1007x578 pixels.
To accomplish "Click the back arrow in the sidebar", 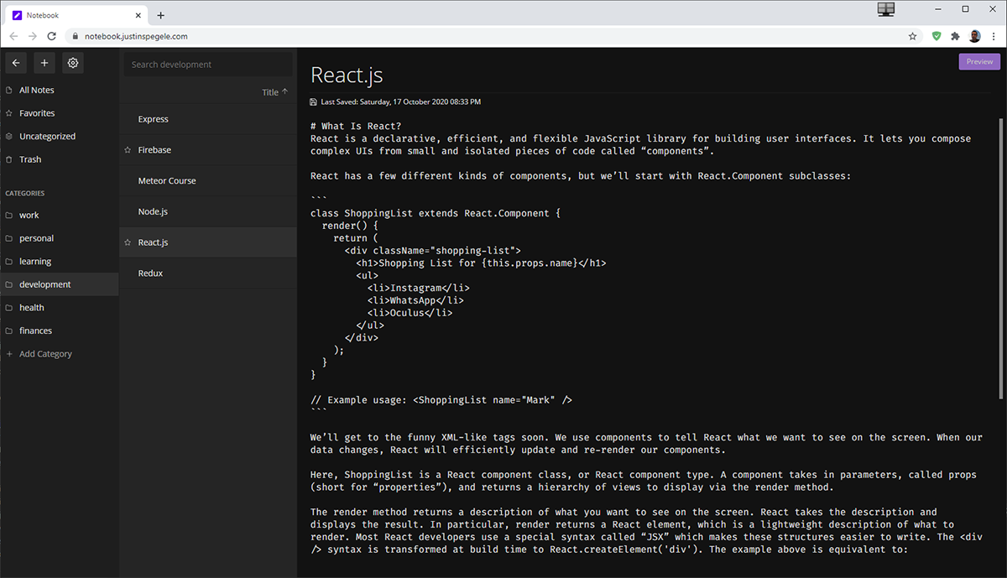I will [x=16, y=63].
